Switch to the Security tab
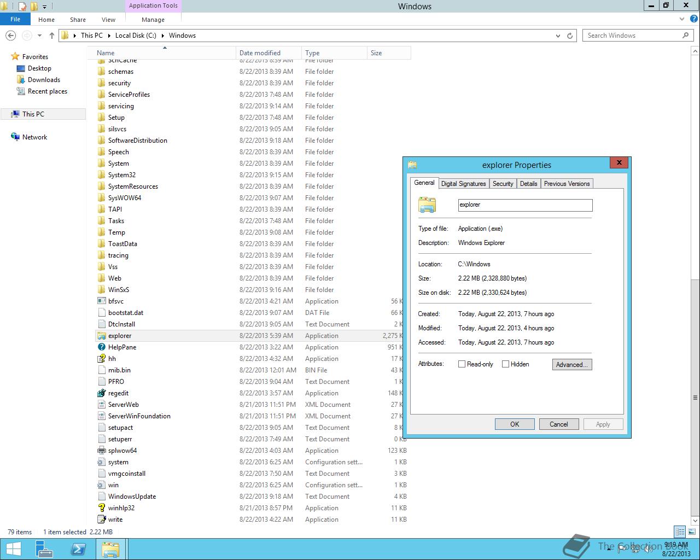This screenshot has height=560, width=700. (x=503, y=184)
